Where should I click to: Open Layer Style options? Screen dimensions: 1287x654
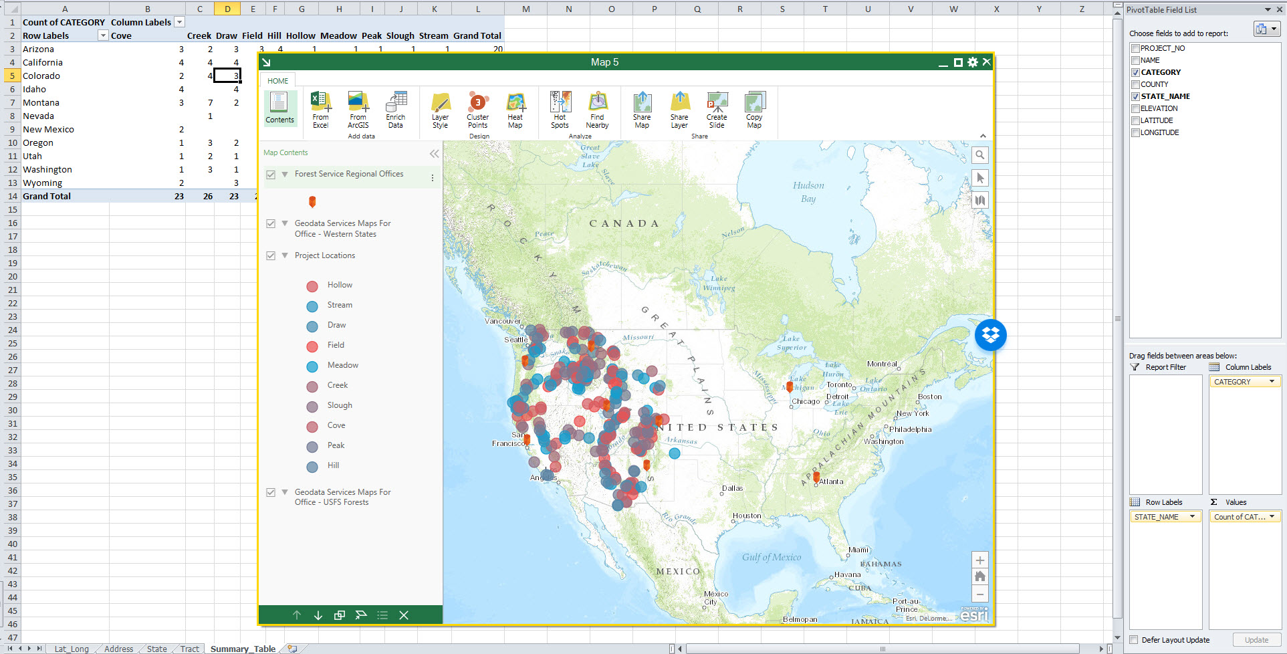coord(440,110)
